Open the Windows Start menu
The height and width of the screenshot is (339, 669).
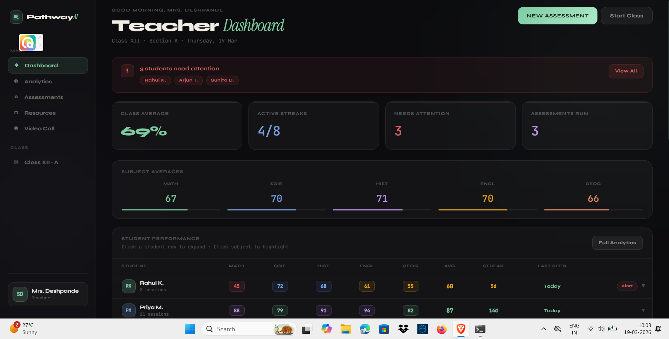190,329
